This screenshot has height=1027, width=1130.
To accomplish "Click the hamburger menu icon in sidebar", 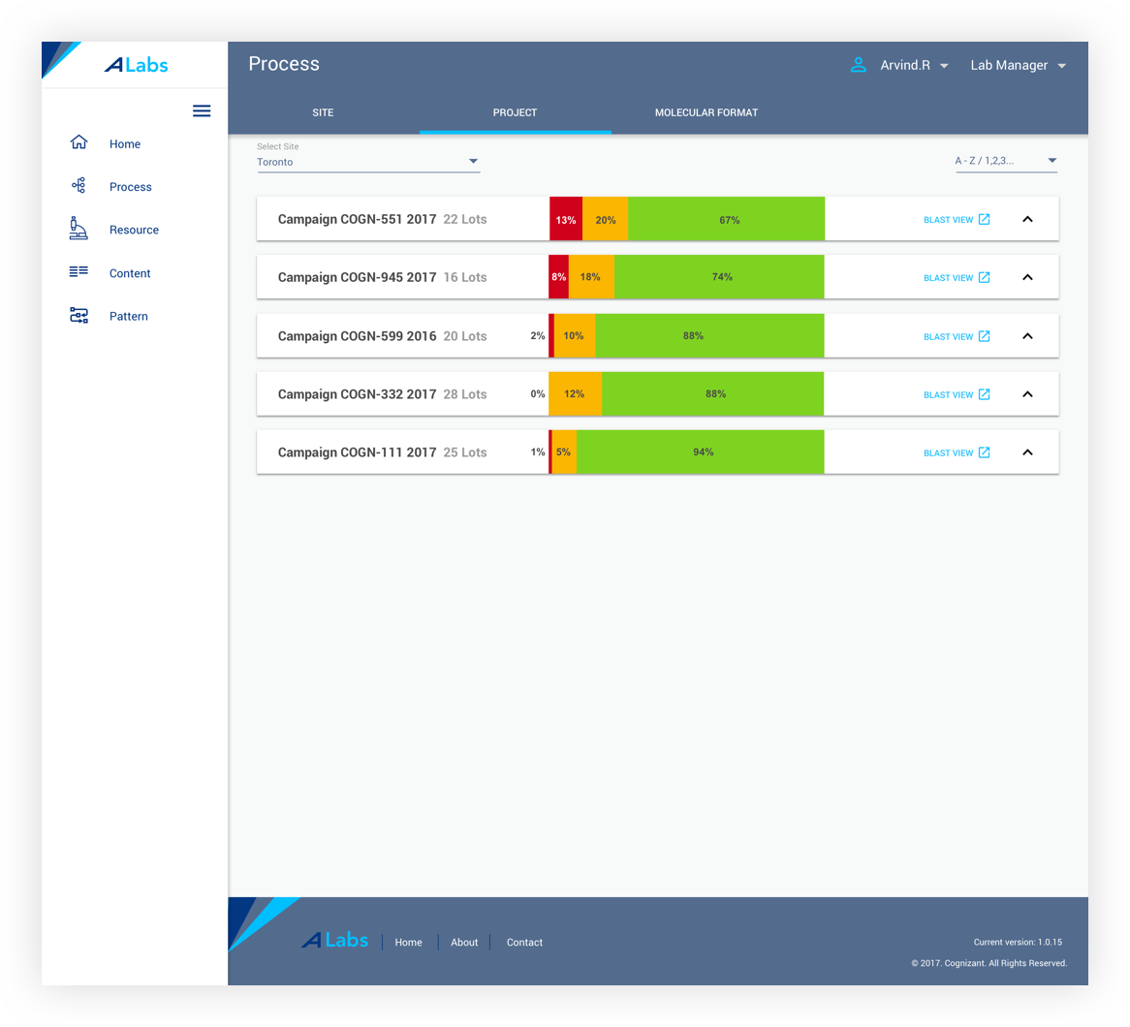I will pos(202,111).
